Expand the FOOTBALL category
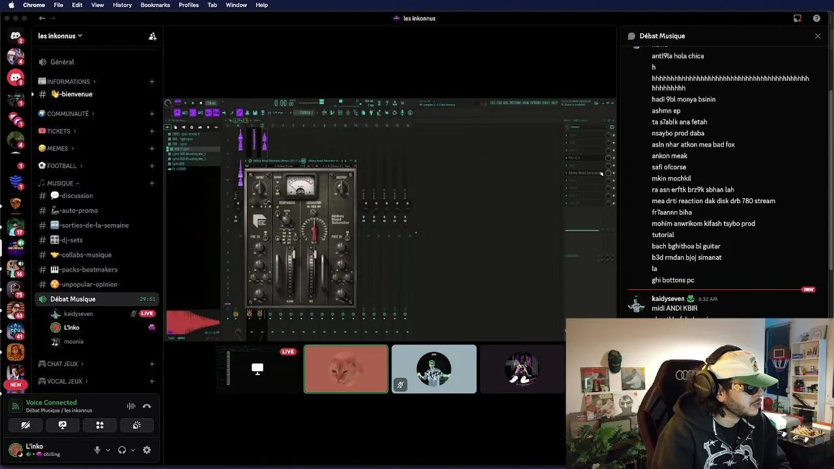 [61, 165]
